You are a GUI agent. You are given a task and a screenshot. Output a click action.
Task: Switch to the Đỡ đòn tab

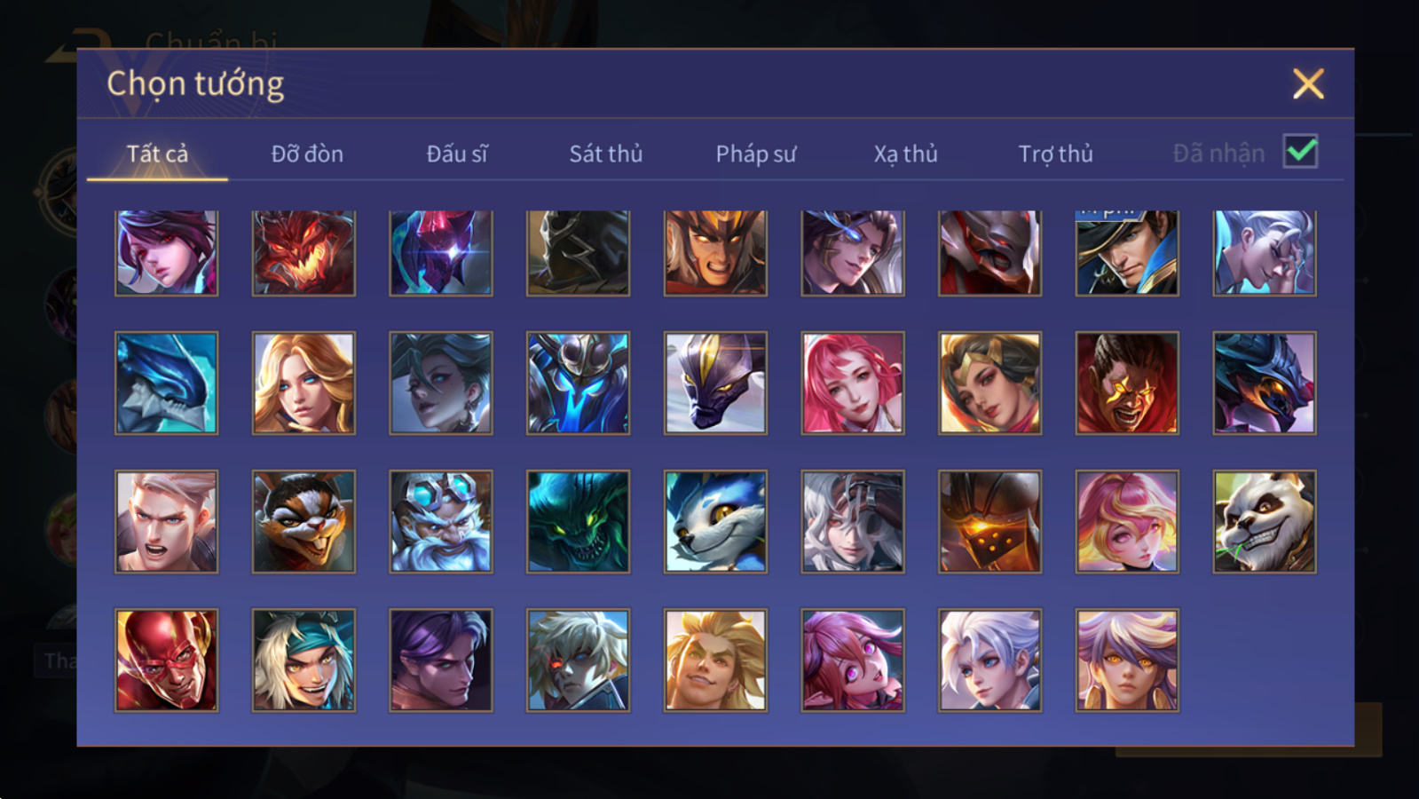pyautogui.click(x=307, y=154)
